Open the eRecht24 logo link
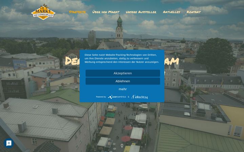The image size is (244, 152). click(x=139, y=97)
